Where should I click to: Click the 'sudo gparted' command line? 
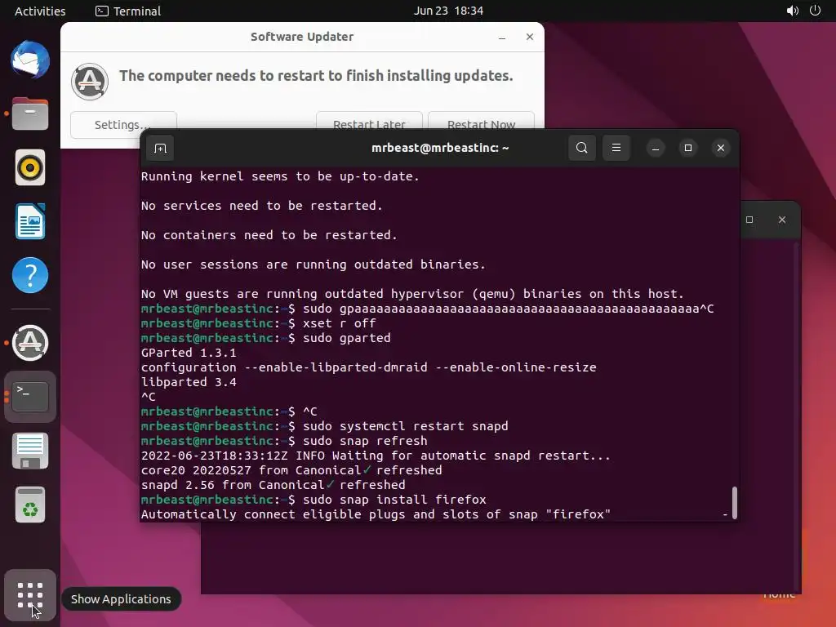coord(266,338)
